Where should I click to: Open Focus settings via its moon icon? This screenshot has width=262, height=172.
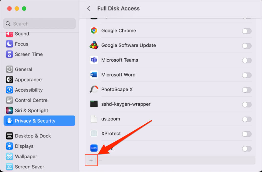click(x=9, y=44)
